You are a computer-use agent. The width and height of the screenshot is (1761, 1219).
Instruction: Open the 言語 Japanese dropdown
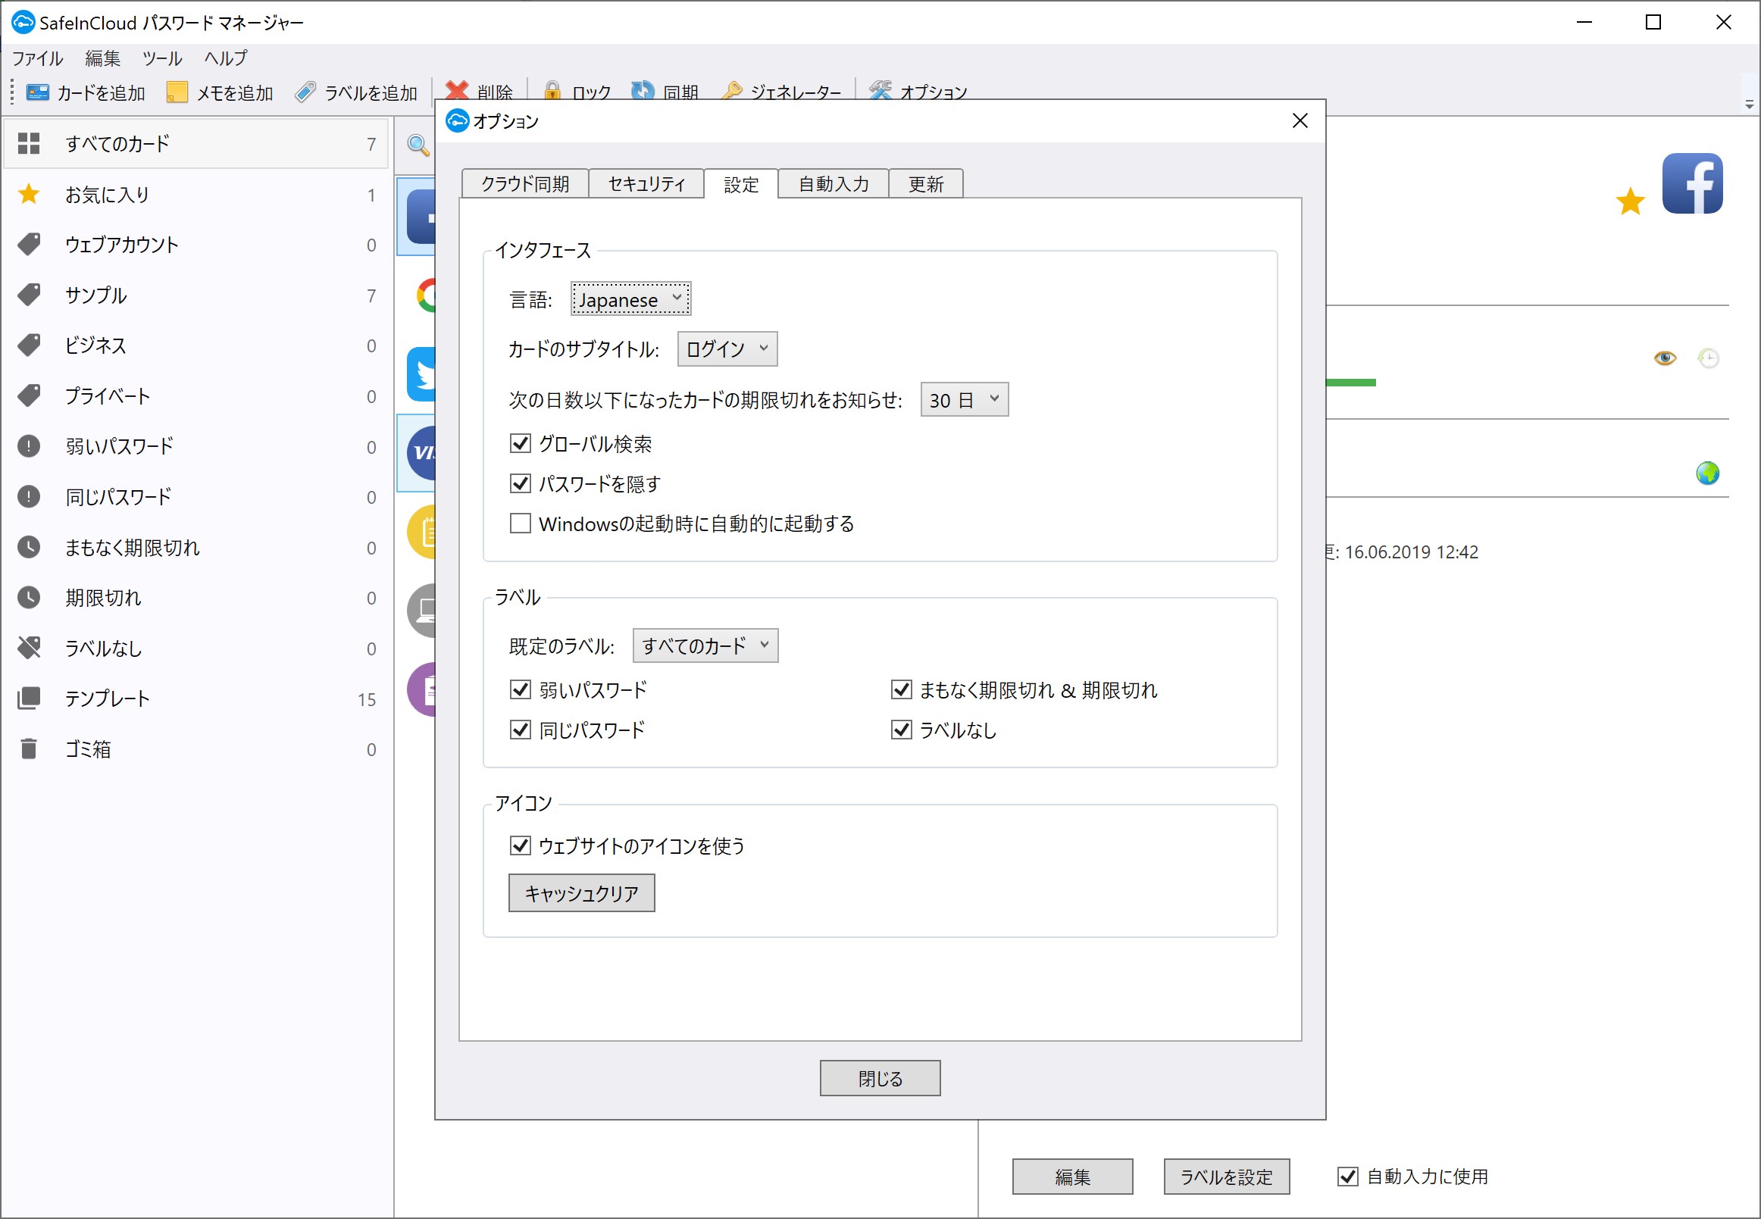630,299
